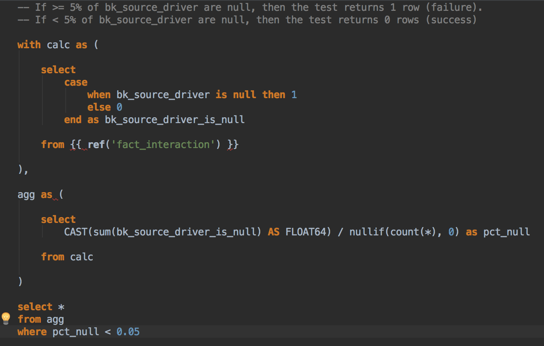Screen dimensions: 544x346
Task: Click the 'agg' CTE name definition
Action: [x=26, y=195]
